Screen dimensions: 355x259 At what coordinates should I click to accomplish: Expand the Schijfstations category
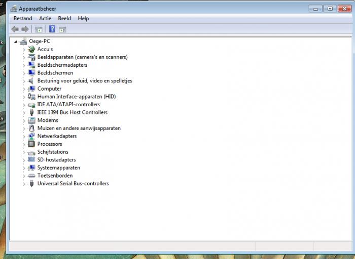24,152
